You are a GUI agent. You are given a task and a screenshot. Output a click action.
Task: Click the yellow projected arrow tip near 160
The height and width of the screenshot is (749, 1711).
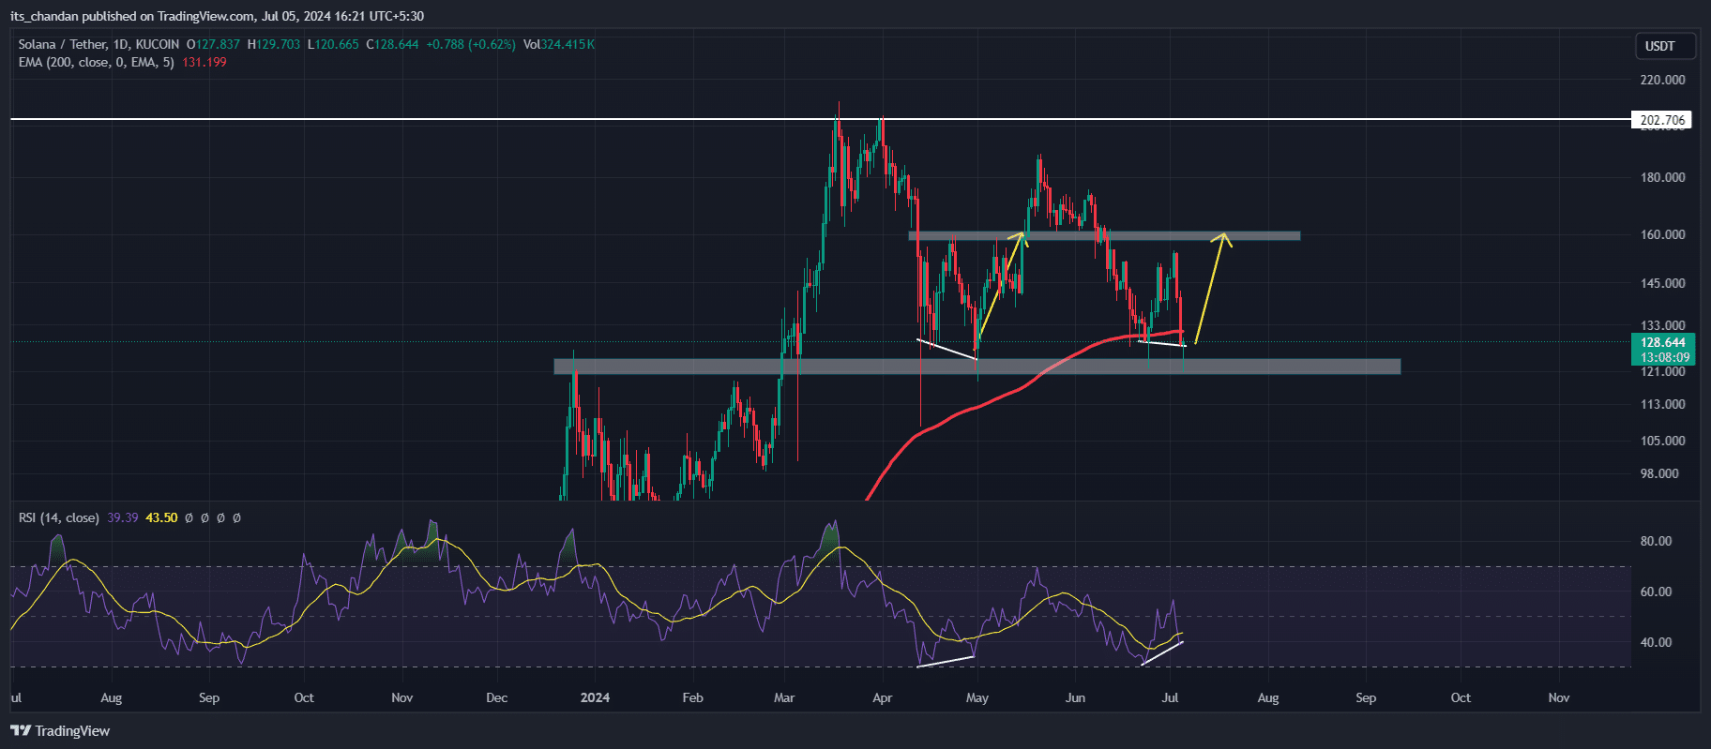pos(1222,236)
